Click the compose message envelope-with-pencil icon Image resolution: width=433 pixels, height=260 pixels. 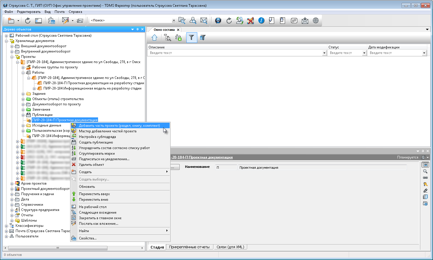coord(65,21)
